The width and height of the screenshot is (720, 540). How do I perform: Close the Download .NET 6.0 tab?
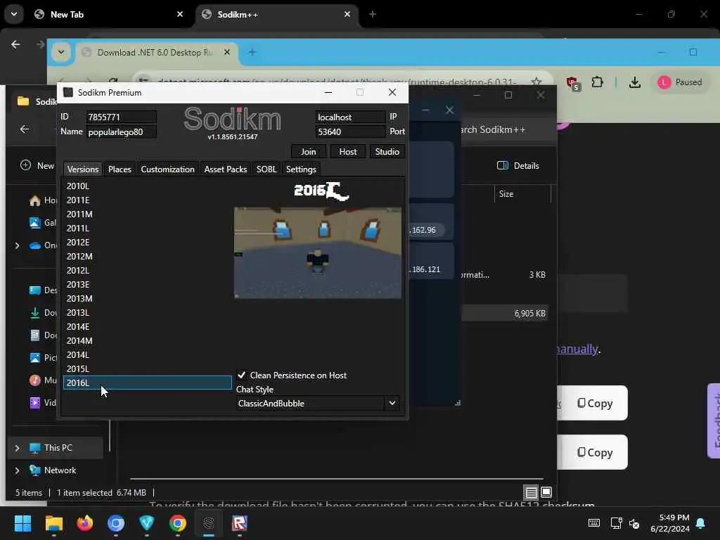click(x=227, y=52)
